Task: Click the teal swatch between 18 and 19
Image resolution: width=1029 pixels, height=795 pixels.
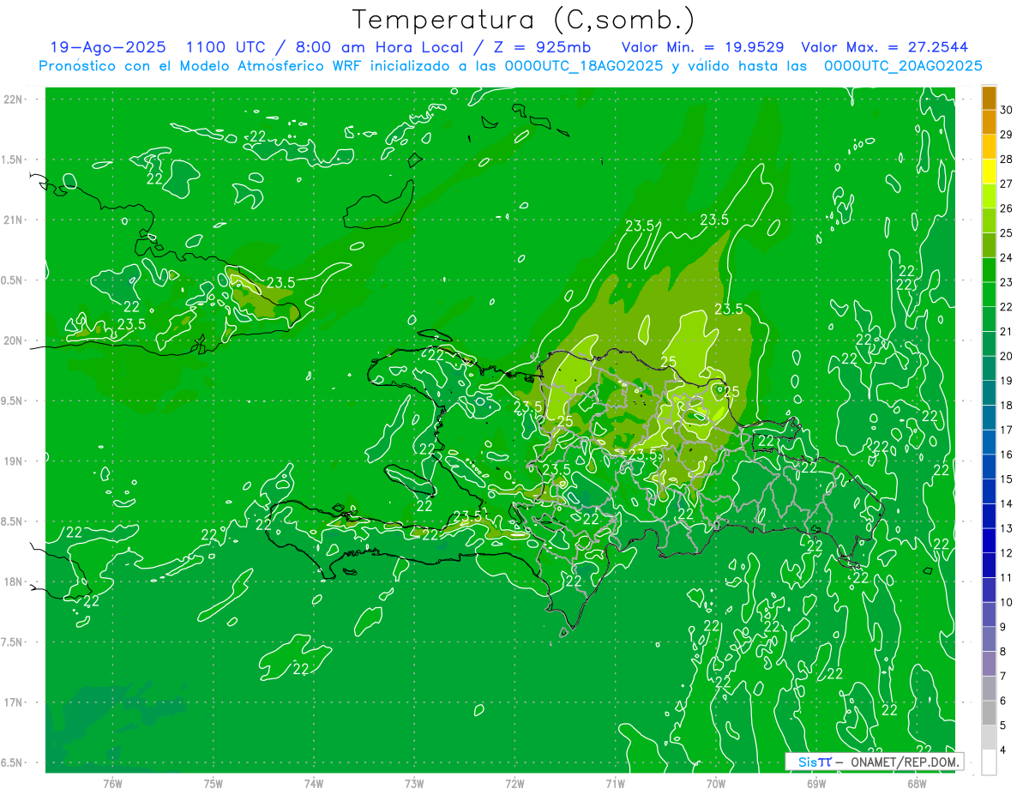Action: click(x=989, y=393)
